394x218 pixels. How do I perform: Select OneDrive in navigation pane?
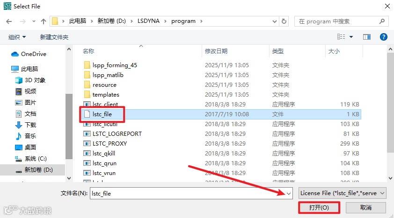click(29, 54)
